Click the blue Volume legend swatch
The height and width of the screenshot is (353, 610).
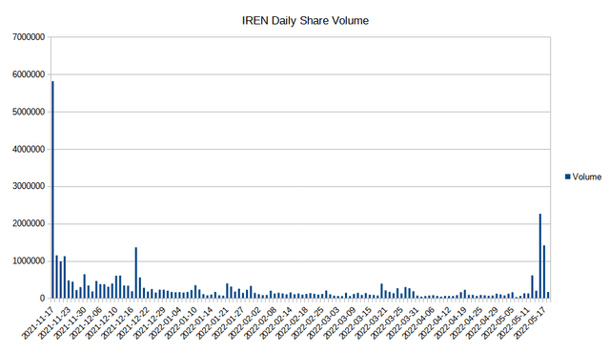click(x=568, y=176)
